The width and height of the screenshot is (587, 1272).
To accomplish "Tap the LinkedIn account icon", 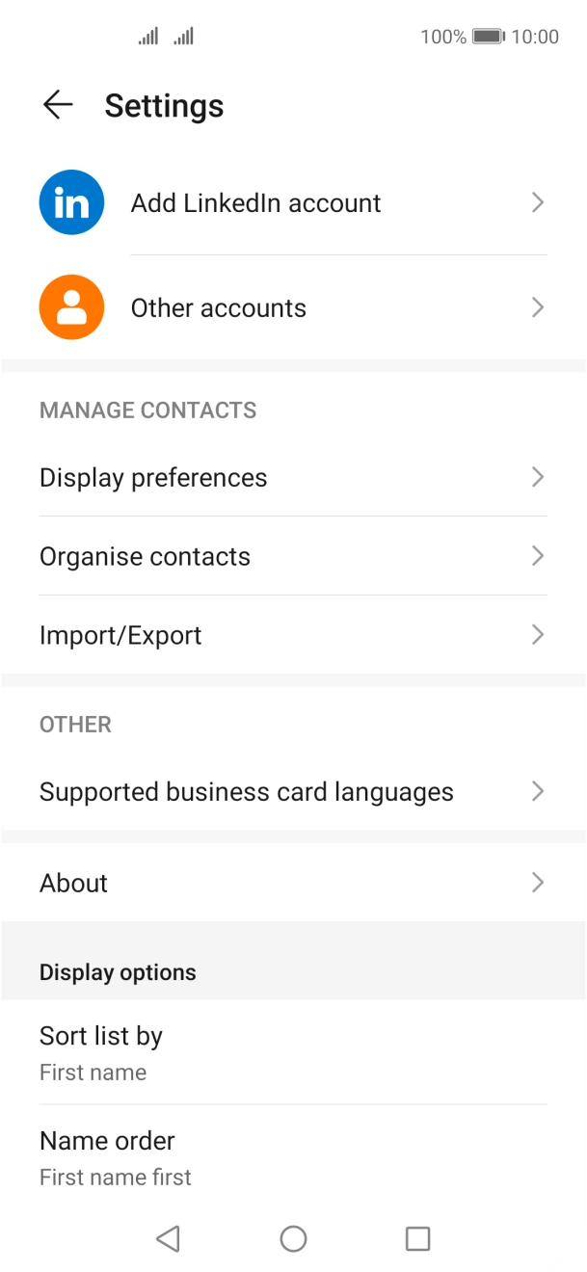I will pos(71,202).
